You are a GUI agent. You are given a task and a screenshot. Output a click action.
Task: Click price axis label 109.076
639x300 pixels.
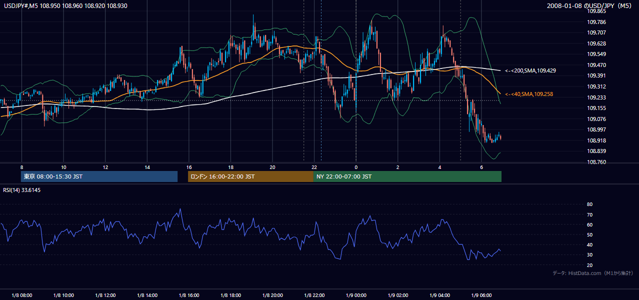596,119
